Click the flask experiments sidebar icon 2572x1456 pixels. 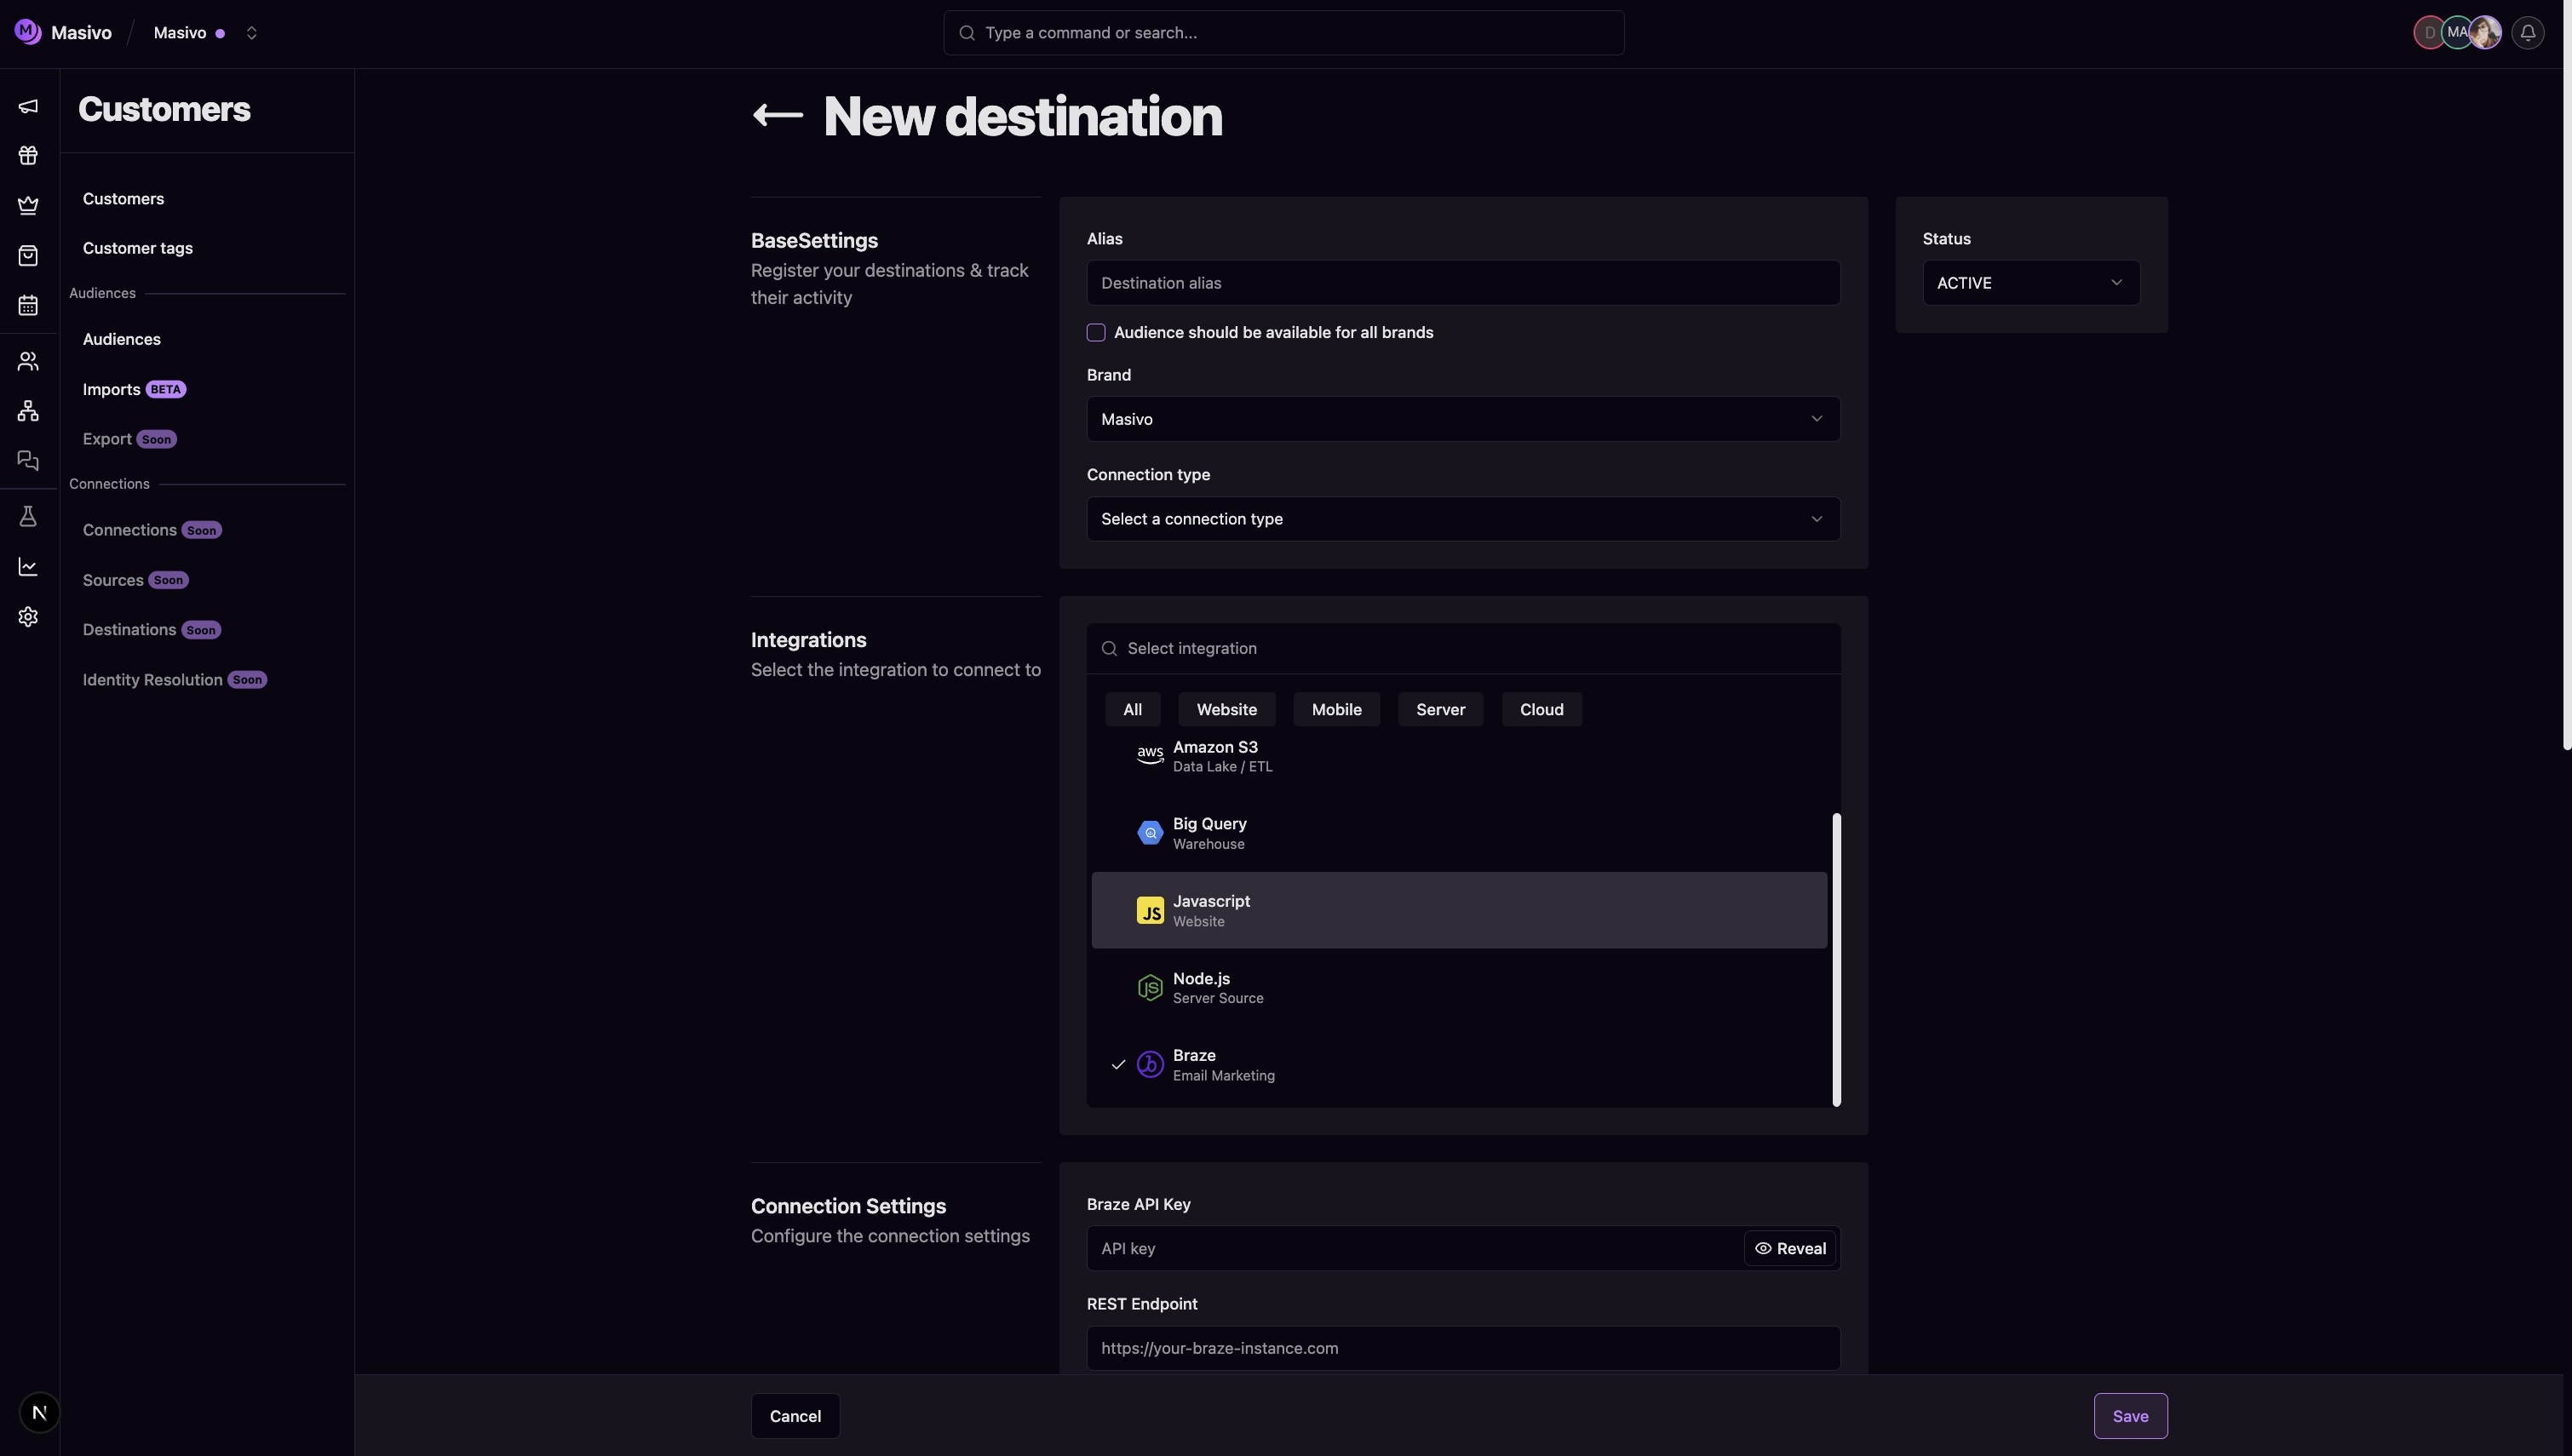coord(28,516)
